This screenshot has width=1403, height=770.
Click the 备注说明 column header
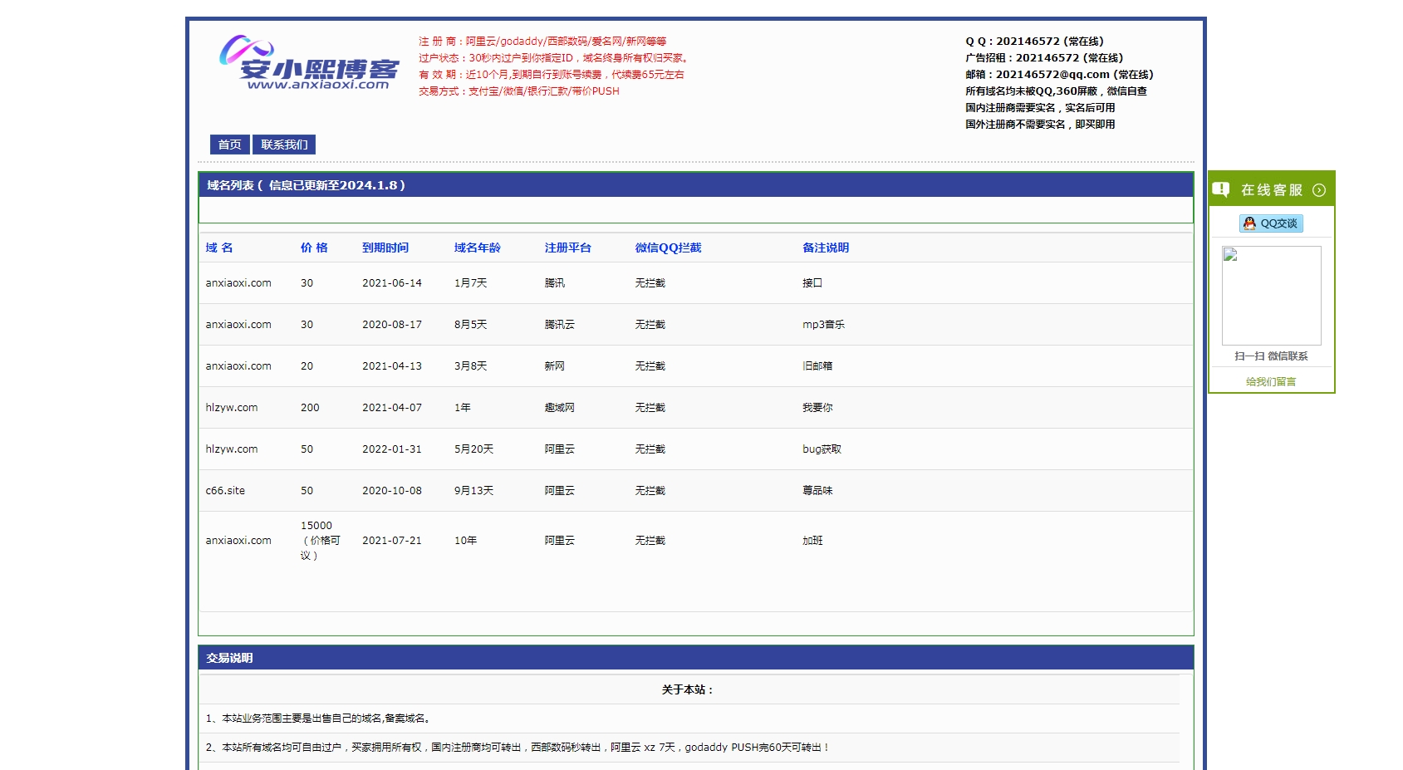826,248
